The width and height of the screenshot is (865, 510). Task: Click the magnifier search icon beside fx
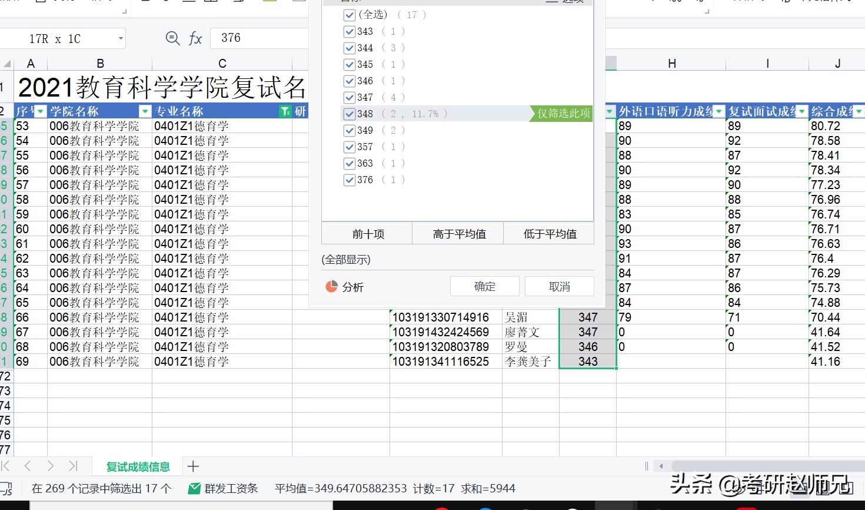(172, 38)
